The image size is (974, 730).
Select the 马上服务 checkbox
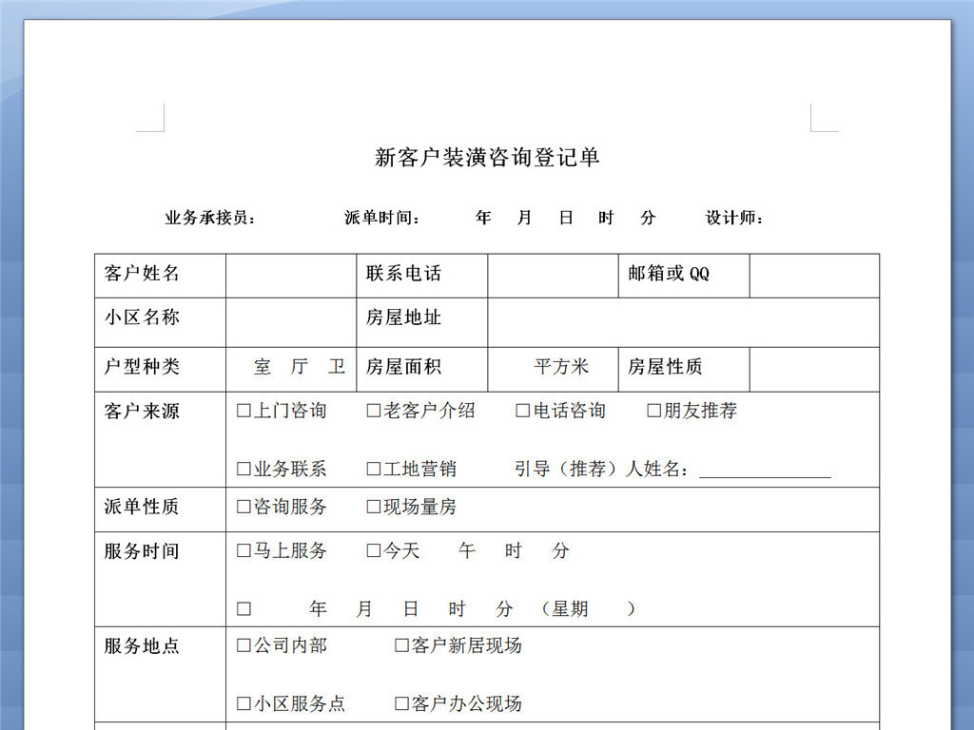[x=244, y=551]
